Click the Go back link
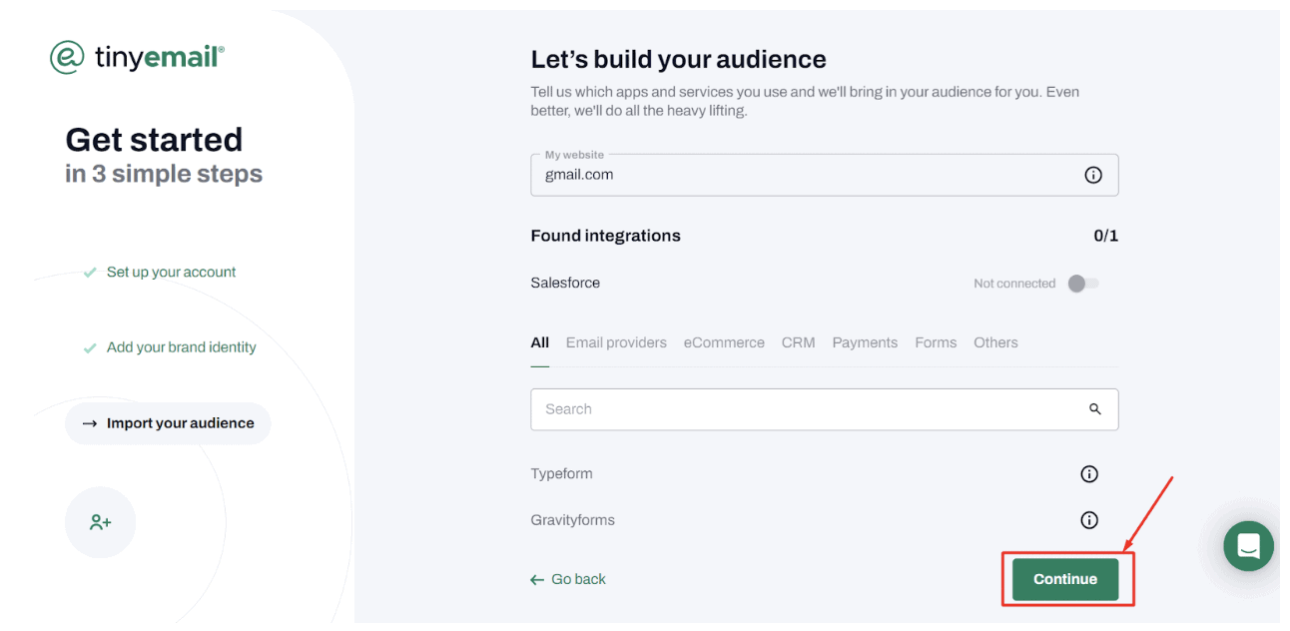This screenshot has height=631, width=1290. (x=568, y=579)
